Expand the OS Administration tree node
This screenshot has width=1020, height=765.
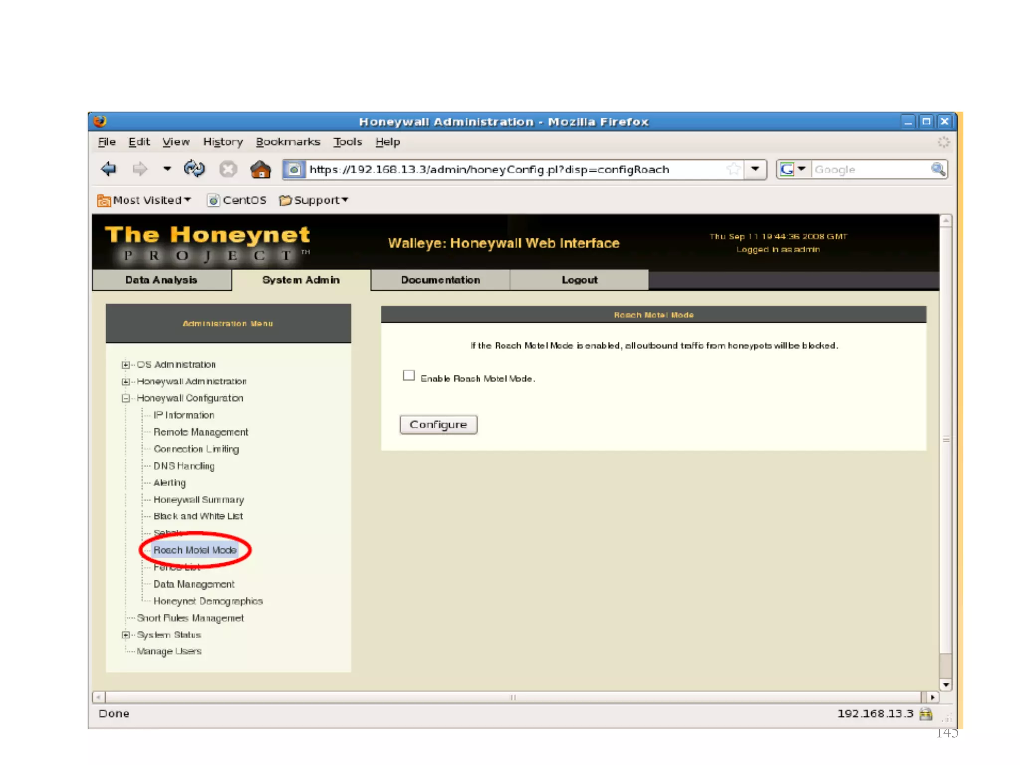pos(126,365)
